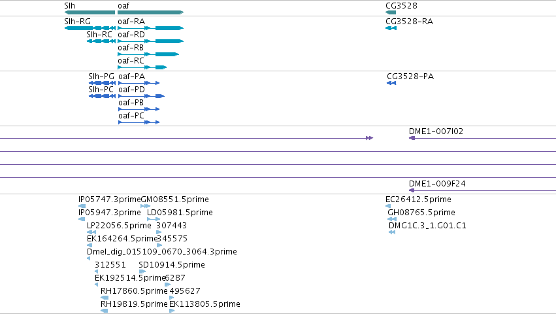Click the IP05747.3prime EST
This screenshot has width=556, height=314.
point(82,206)
